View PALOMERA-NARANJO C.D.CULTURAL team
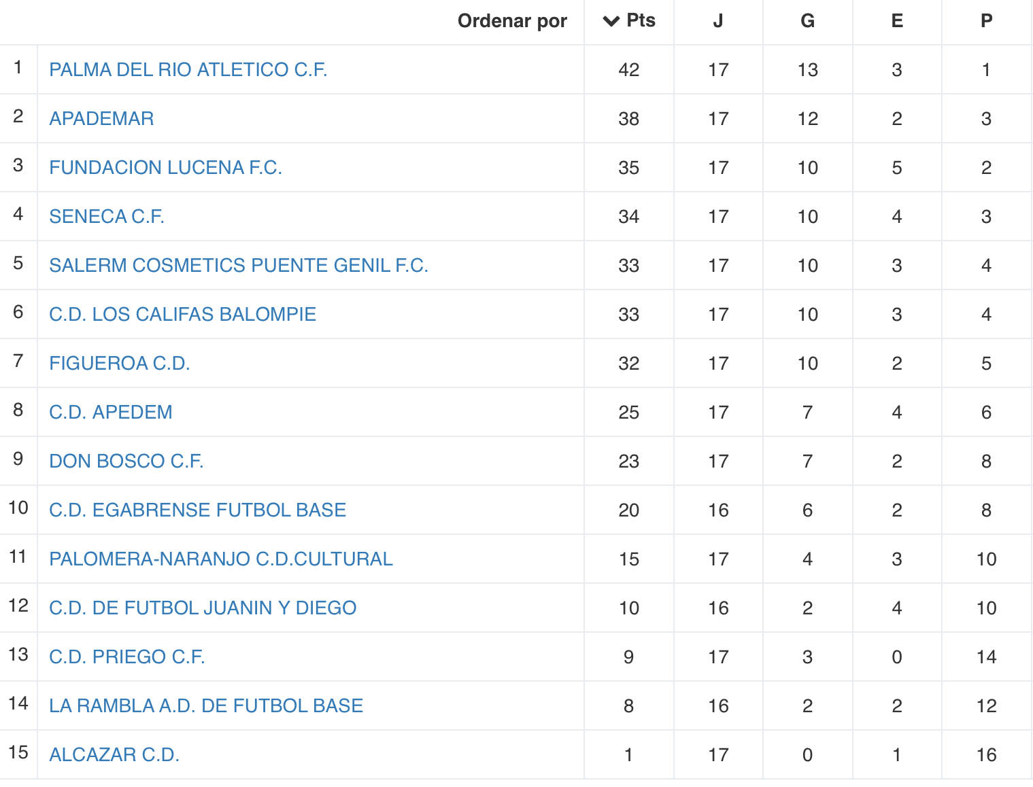 click(x=221, y=559)
